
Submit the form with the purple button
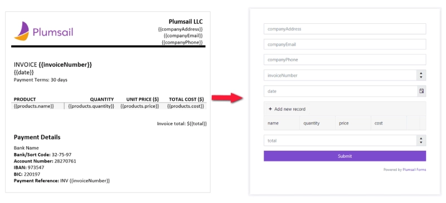tap(345, 156)
